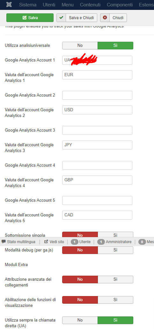Focus the Google Analytics Account 2 field
154x333 pixels.
[97, 95]
